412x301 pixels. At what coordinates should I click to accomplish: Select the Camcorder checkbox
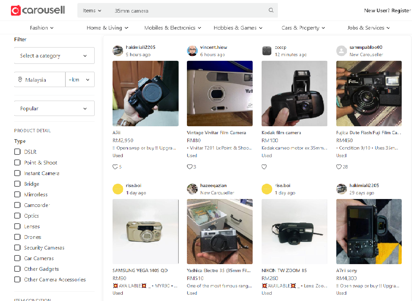[x=17, y=205]
